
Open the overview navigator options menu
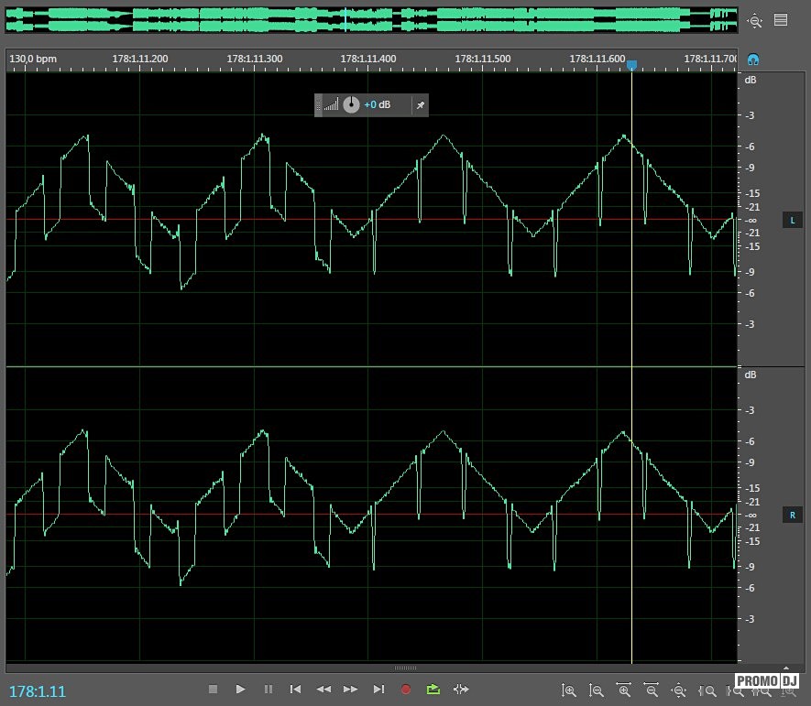tap(781, 20)
